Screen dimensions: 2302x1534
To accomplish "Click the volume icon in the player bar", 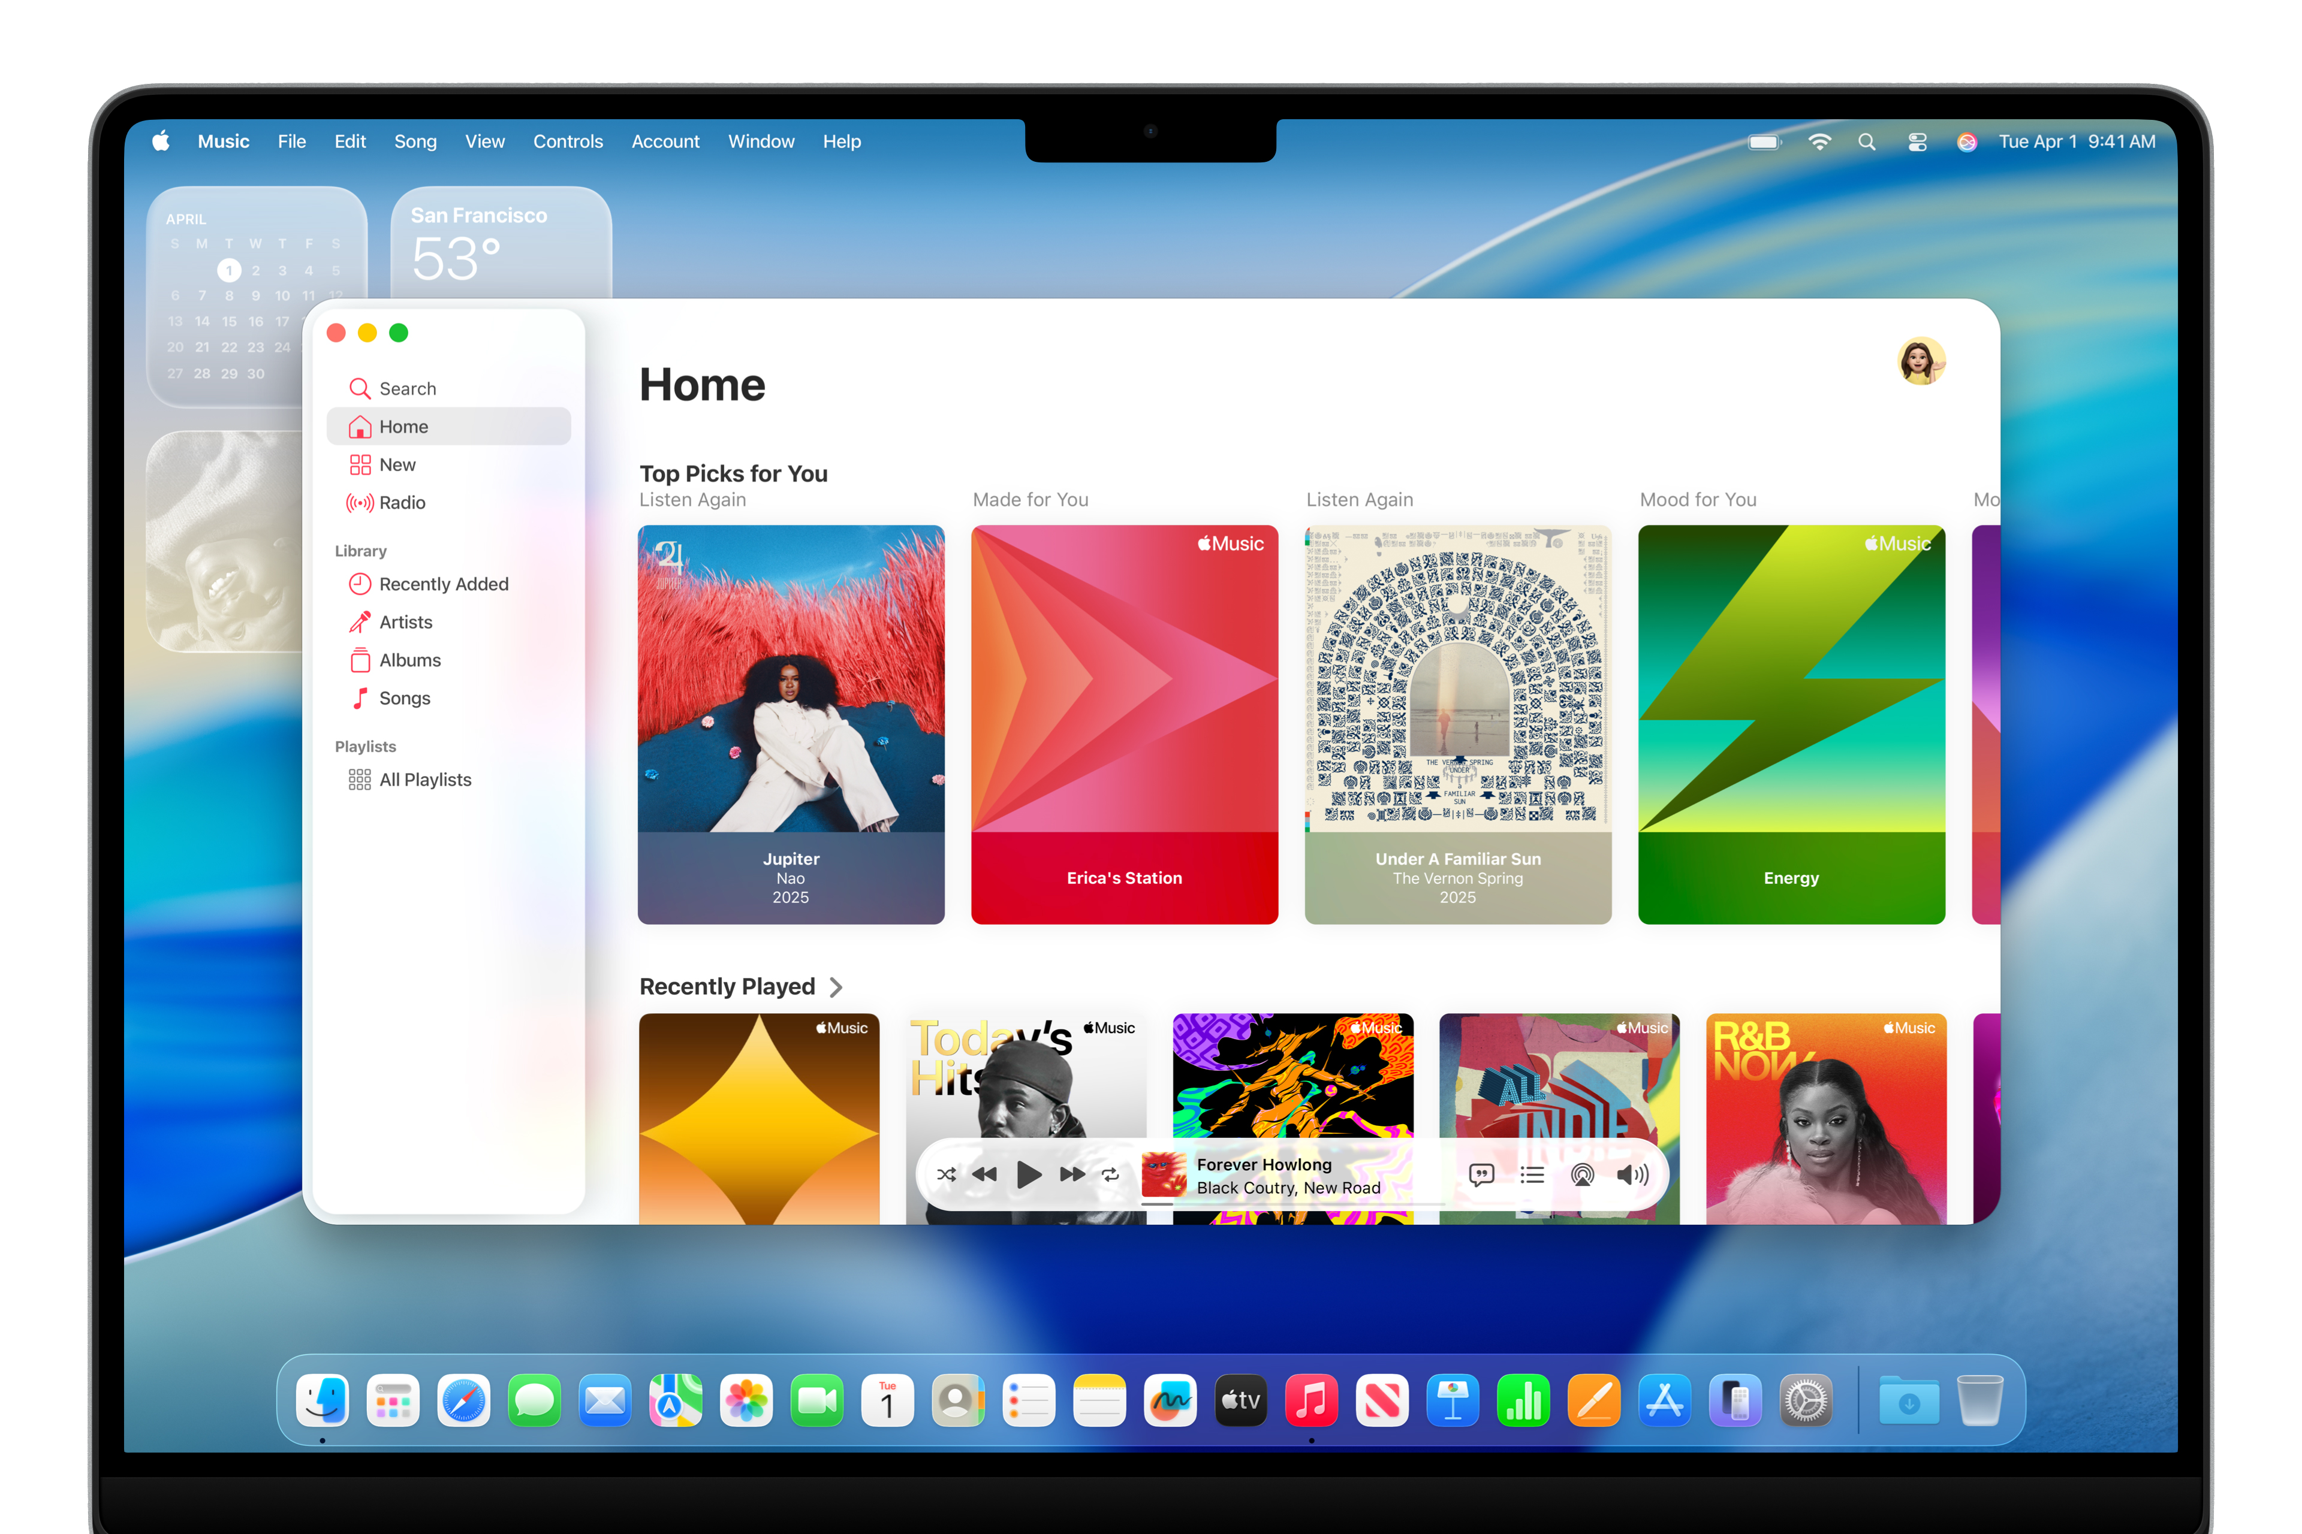I will pos(1632,1174).
